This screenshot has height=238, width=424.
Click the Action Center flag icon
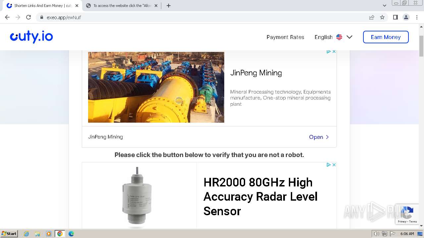[392, 234]
